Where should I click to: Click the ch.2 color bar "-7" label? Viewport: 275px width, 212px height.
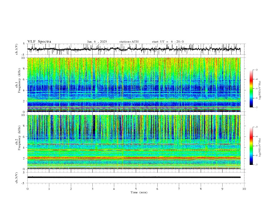(256, 165)
